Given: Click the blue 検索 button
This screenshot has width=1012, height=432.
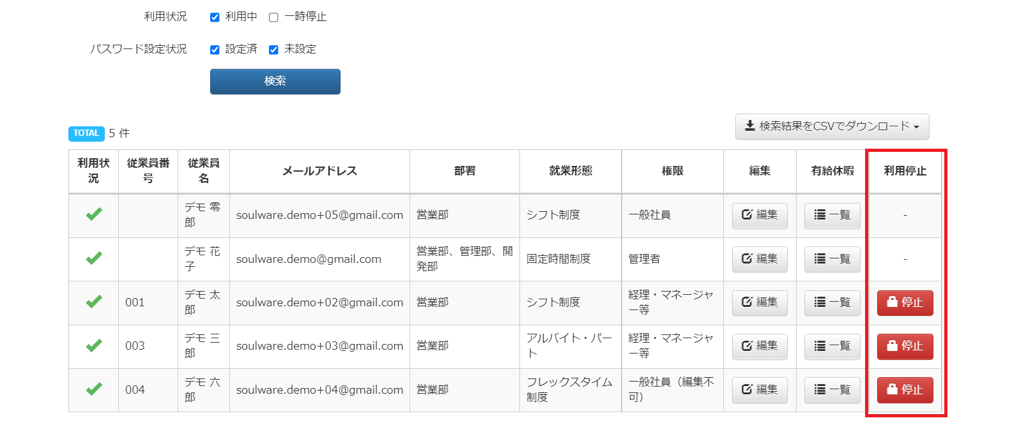Looking at the screenshot, I should click(275, 82).
